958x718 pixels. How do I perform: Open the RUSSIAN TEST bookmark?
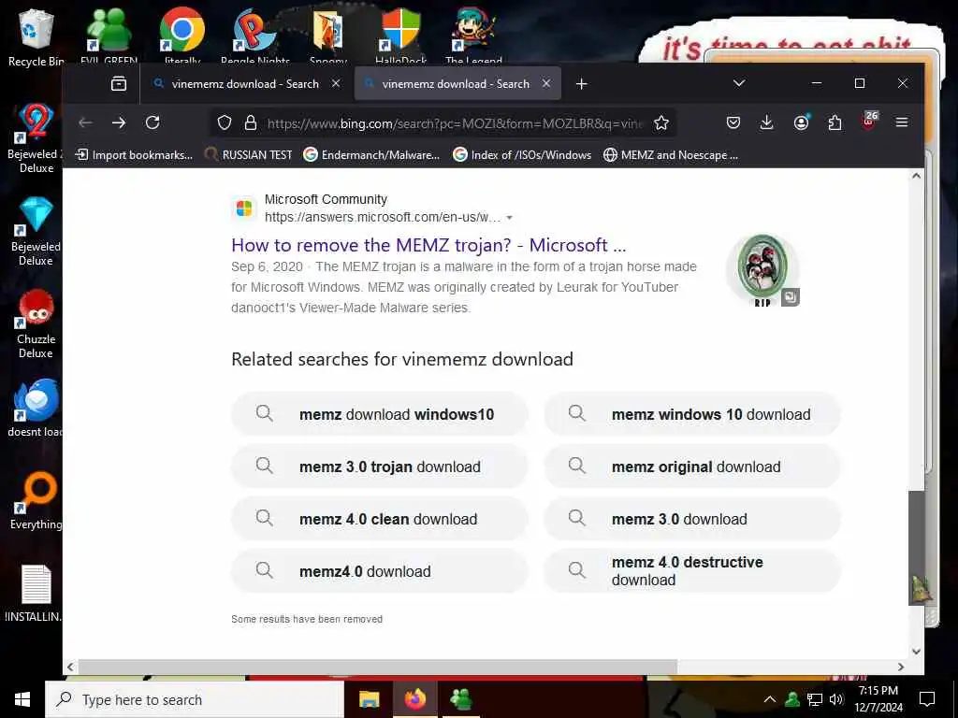pos(248,155)
